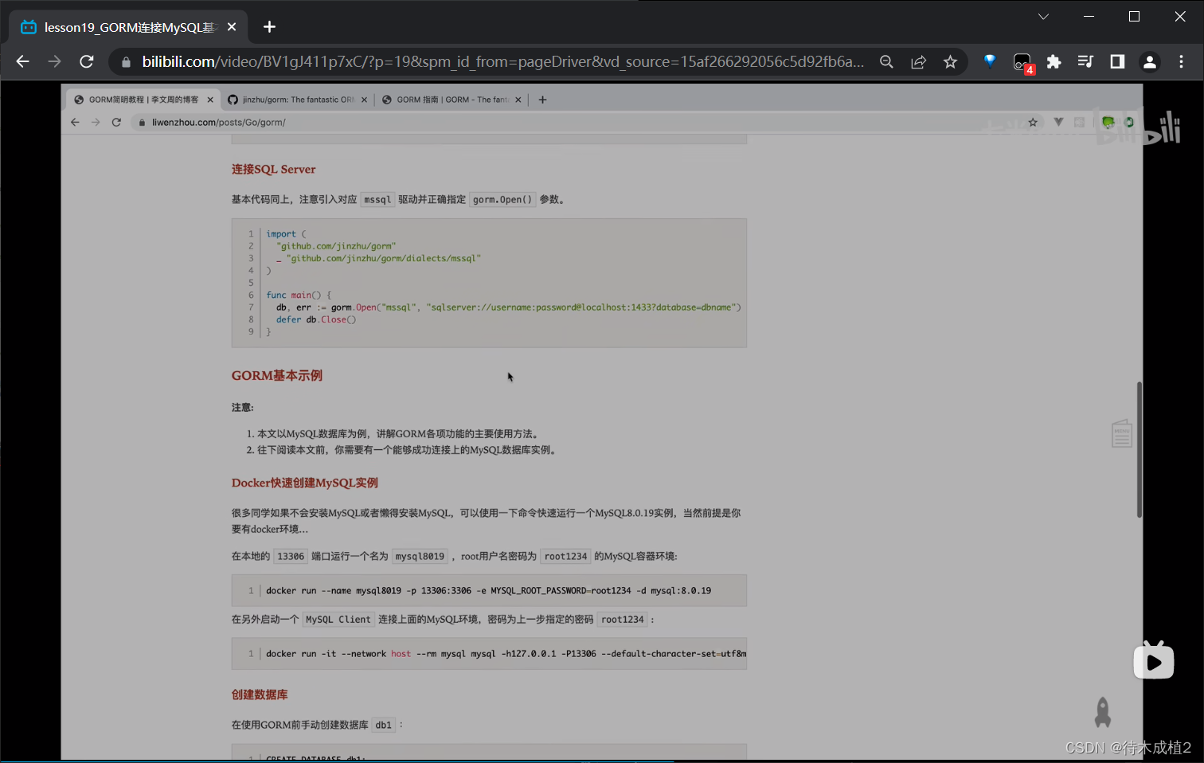The width and height of the screenshot is (1204, 763).
Task: Click the Vue devtools V extension icon
Action: (1058, 122)
